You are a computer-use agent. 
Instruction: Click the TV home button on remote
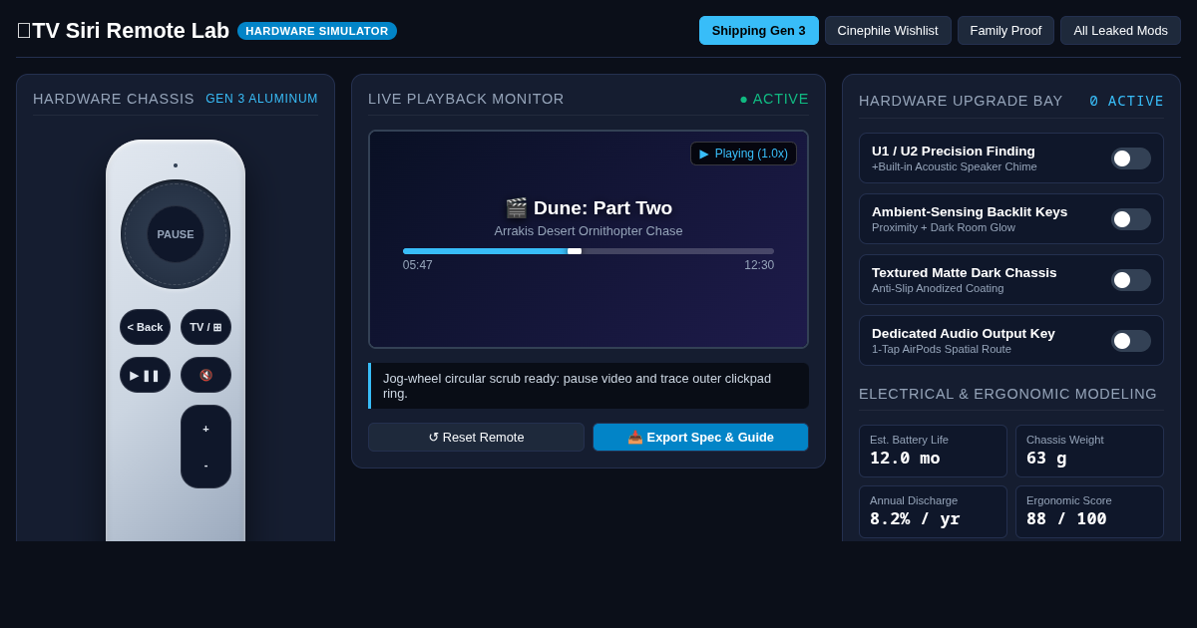205,327
